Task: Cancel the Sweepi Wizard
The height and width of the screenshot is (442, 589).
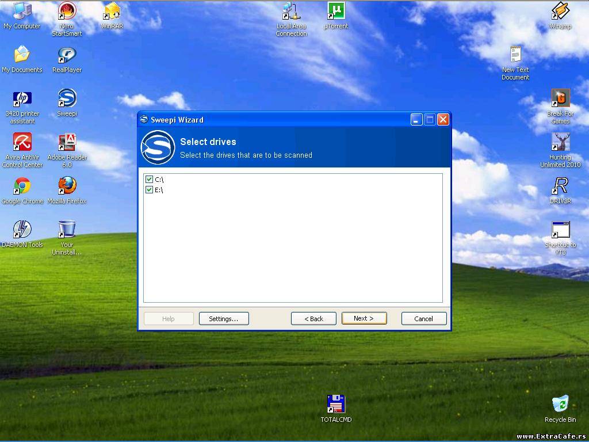Action: pos(424,319)
